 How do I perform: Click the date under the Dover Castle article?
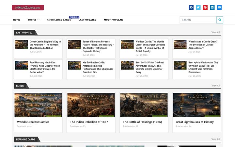point(36,52)
